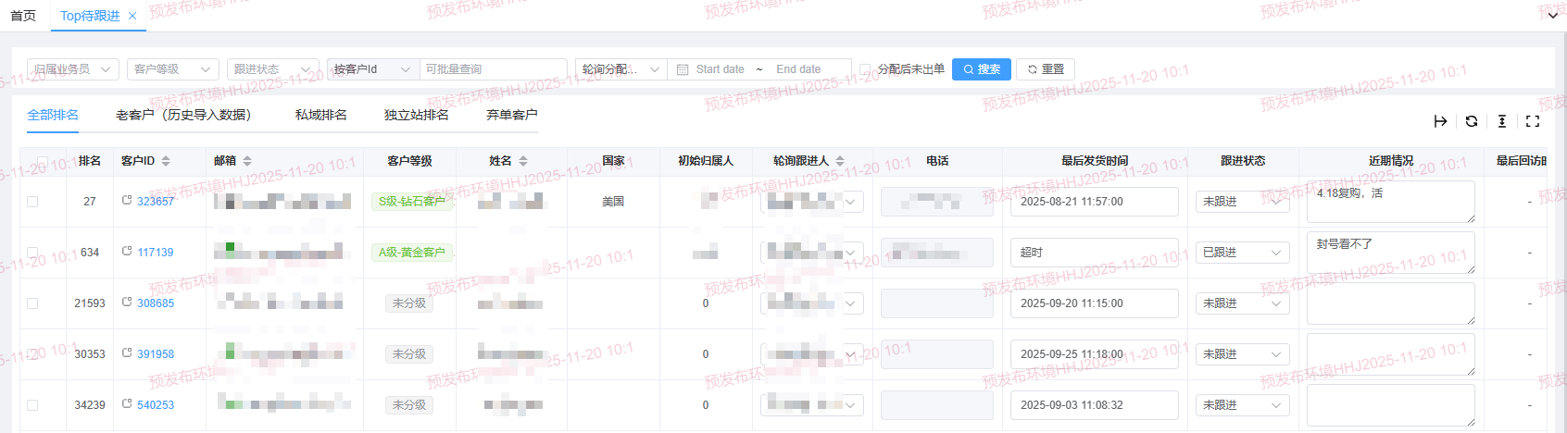Open the 弃单客户 tab
The height and width of the screenshot is (433, 1567).
click(x=511, y=115)
